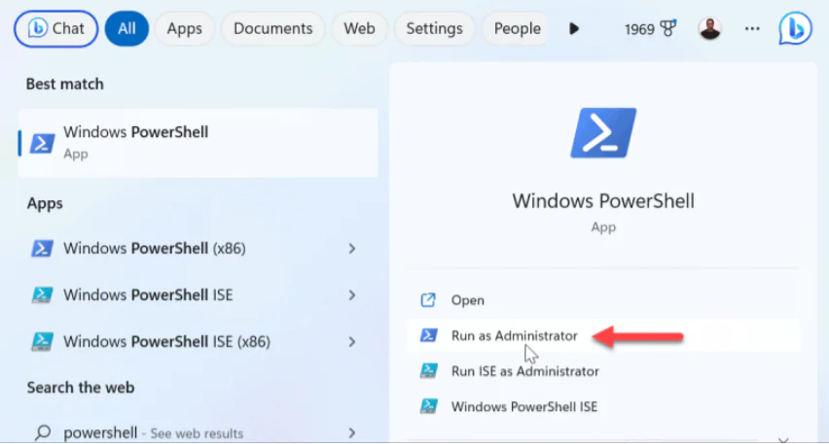
Task: Open the three-dots more options menu
Action: 752,28
